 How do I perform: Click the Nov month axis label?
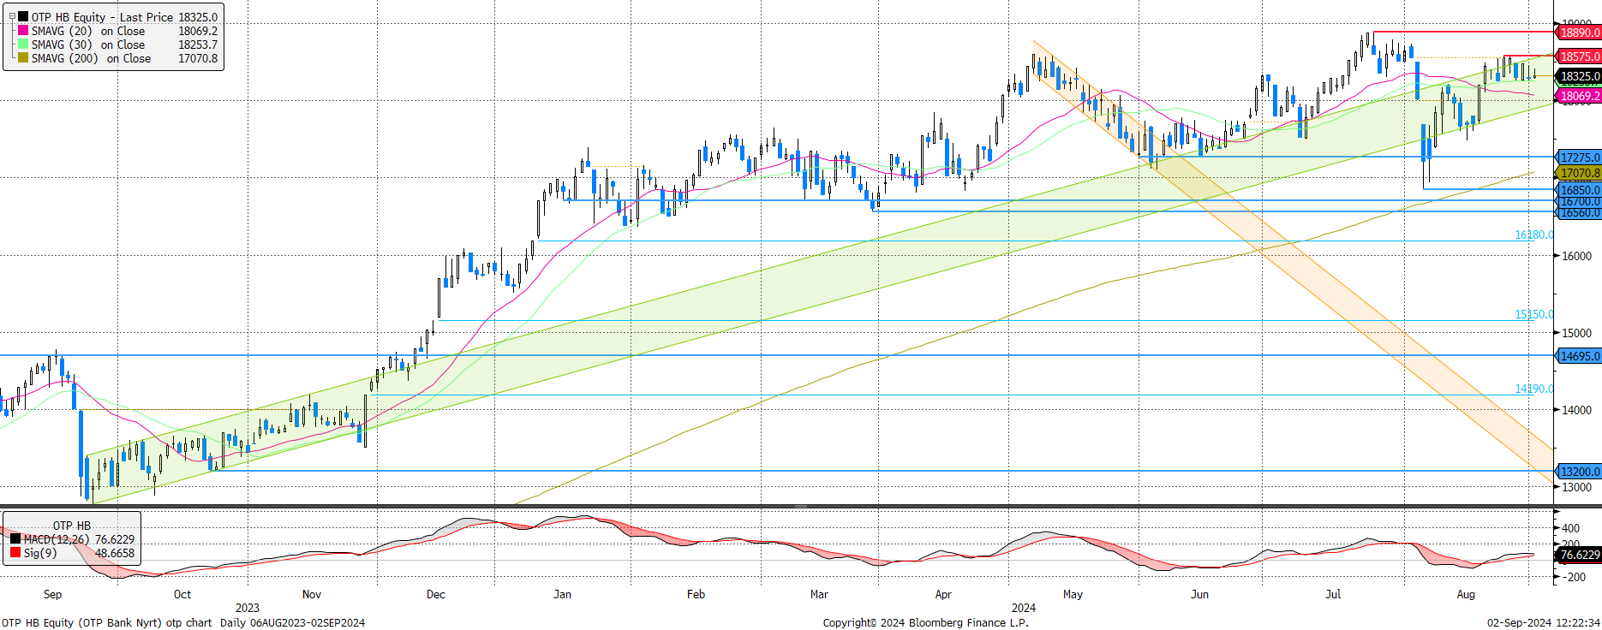pos(312,594)
